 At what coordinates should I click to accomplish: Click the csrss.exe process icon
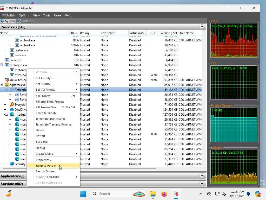[6, 60]
